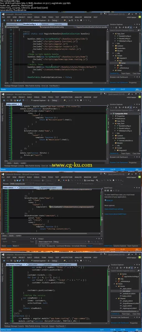Viewport: 142px width, 332px height.
Task: Select _login.cshtml in Solution Explorer
Action: coord(126,306)
